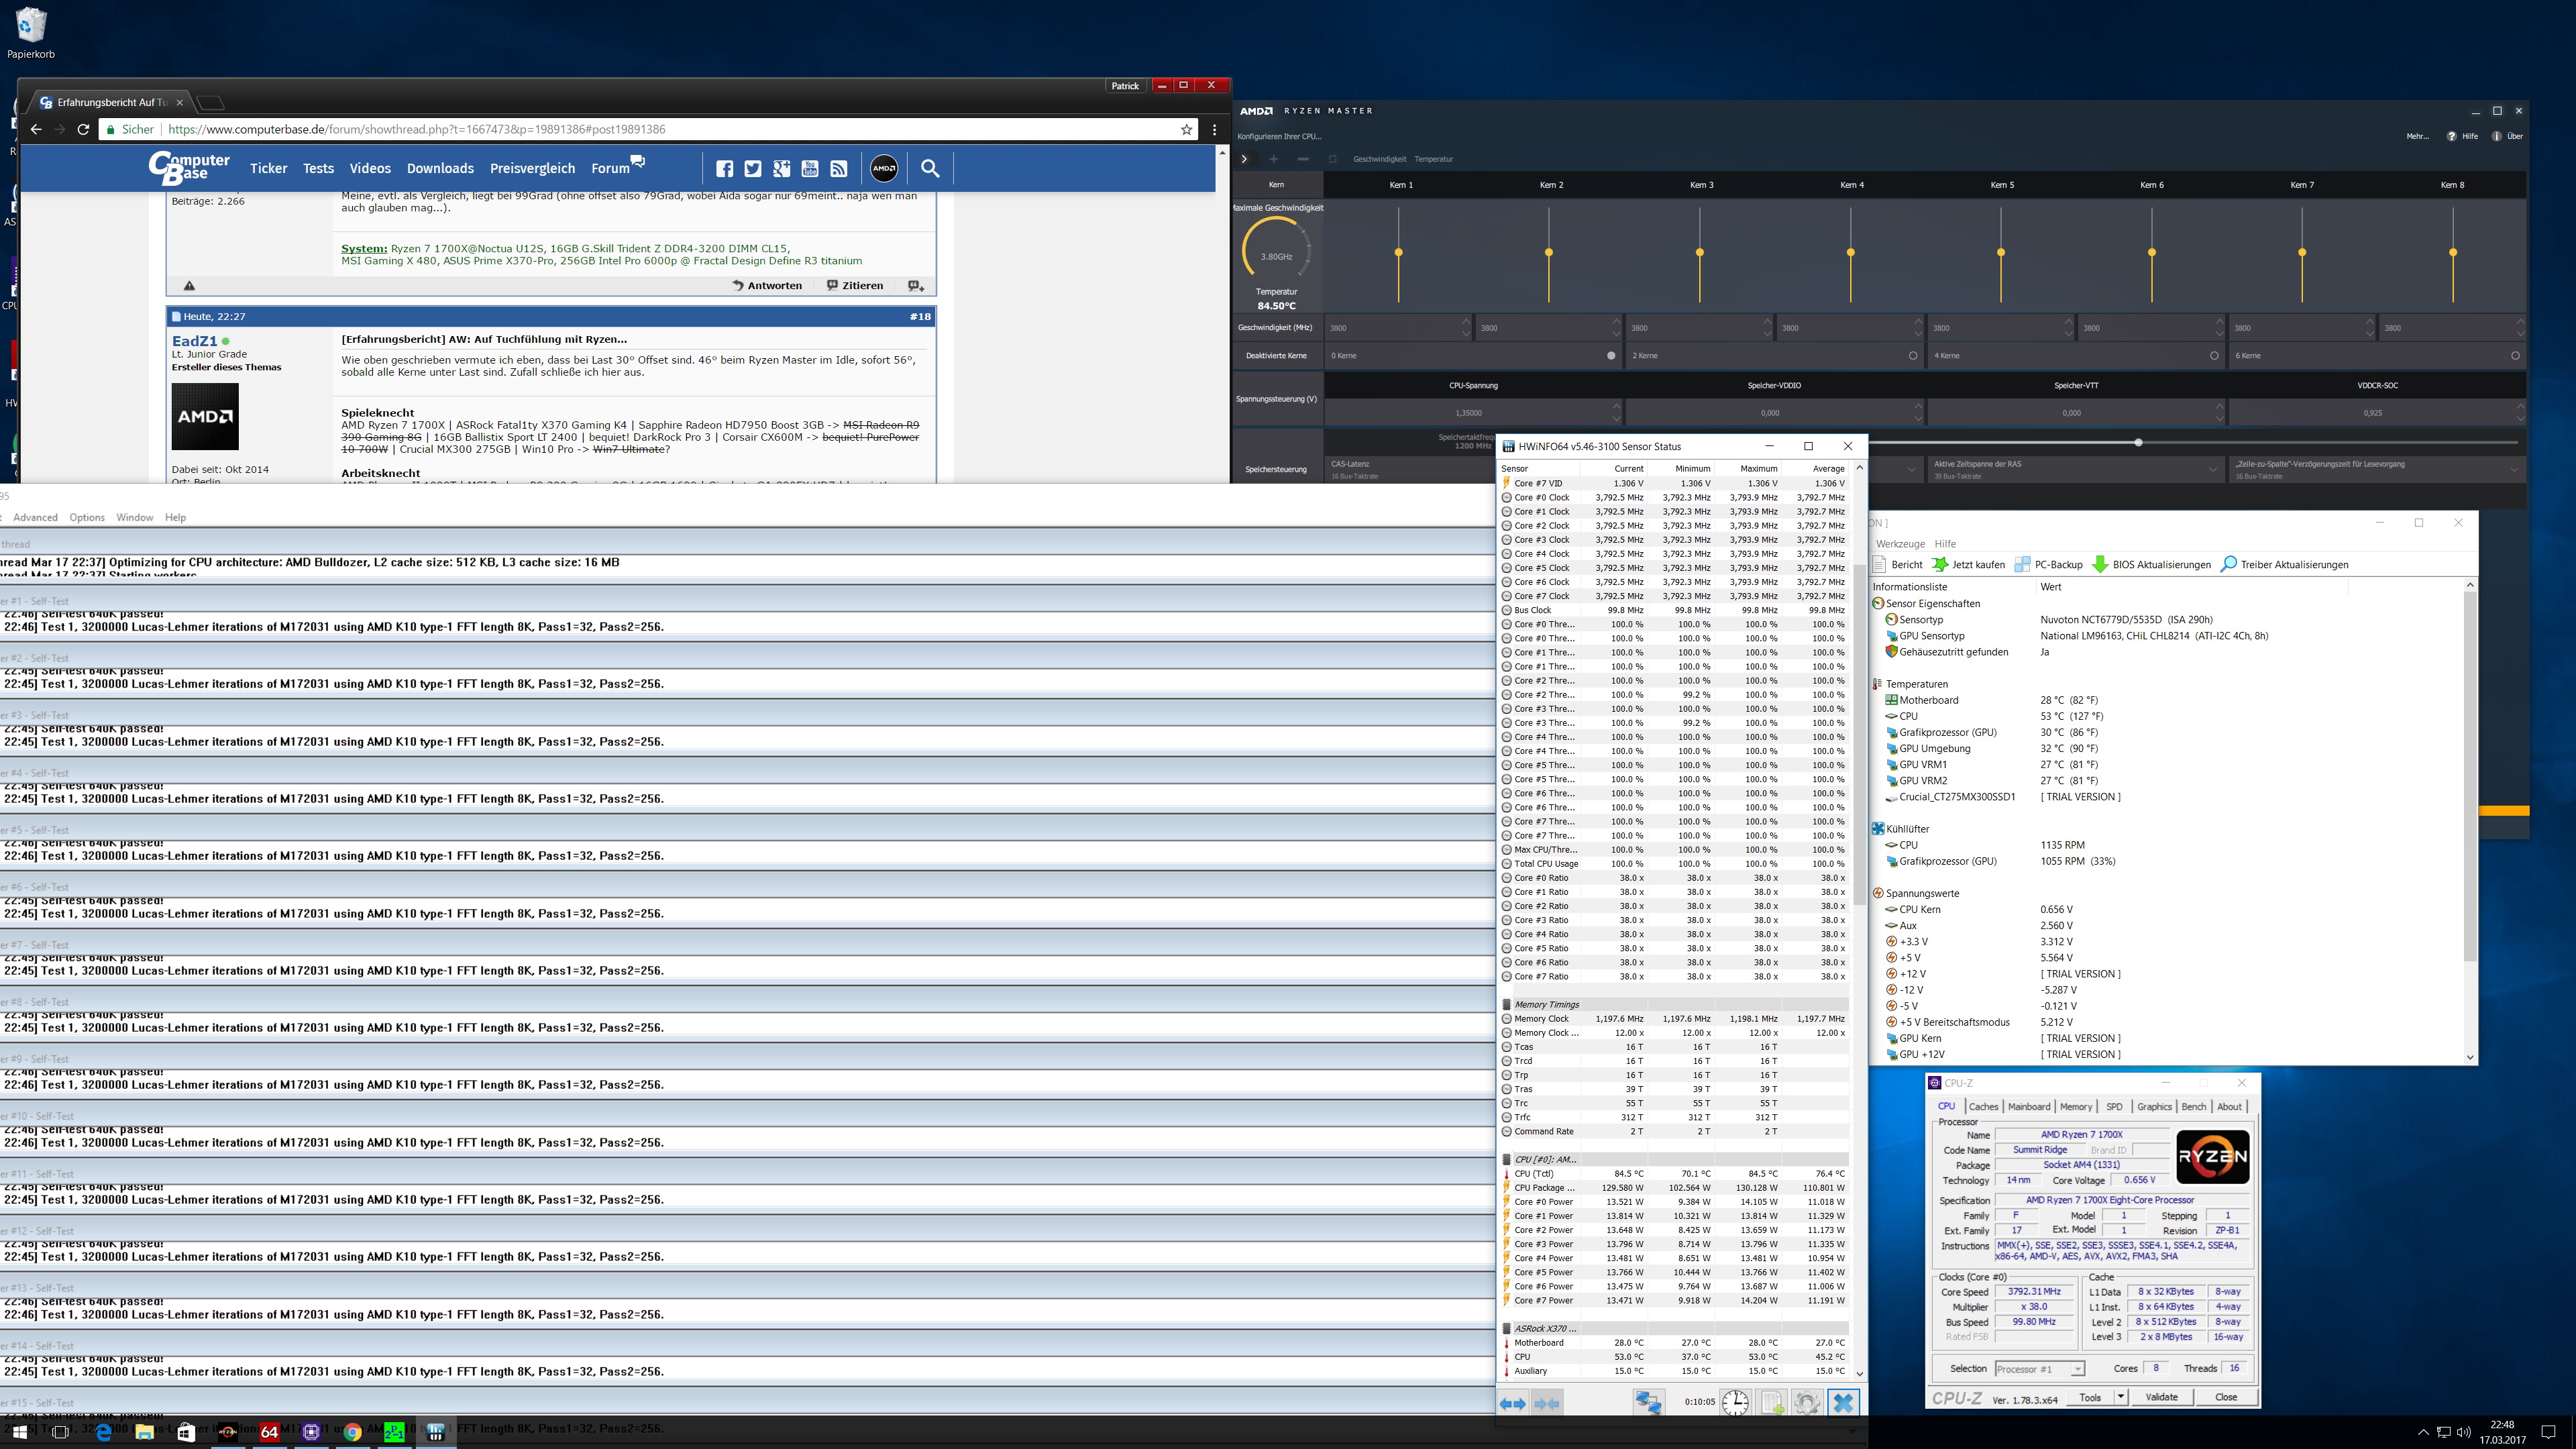Click the ComputerBase search magnifier icon
The image size is (2576, 1449).
[930, 168]
